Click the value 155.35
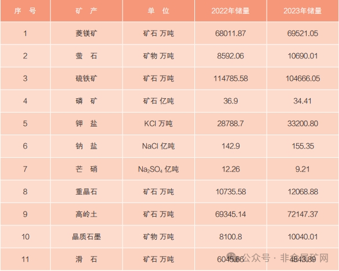Image resolution: width=339 pixels, height=271 pixels. (303, 146)
